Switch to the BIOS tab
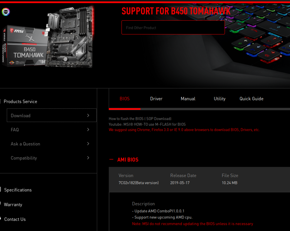Image resolution: width=290 pixels, height=231 pixels. 125,98
